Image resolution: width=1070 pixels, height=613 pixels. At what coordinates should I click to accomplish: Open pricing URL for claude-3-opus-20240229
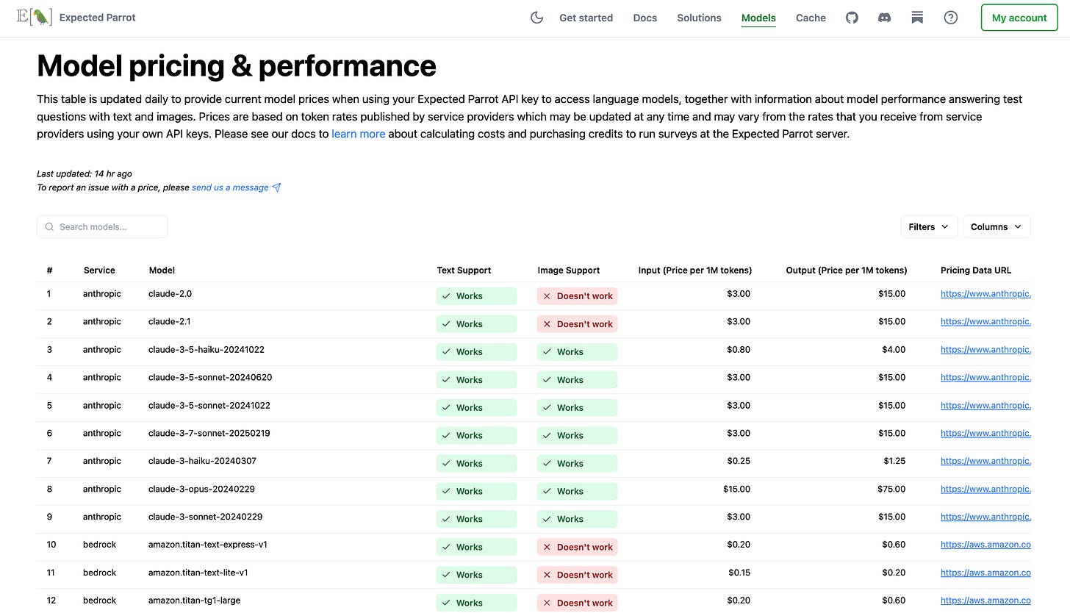(x=985, y=490)
